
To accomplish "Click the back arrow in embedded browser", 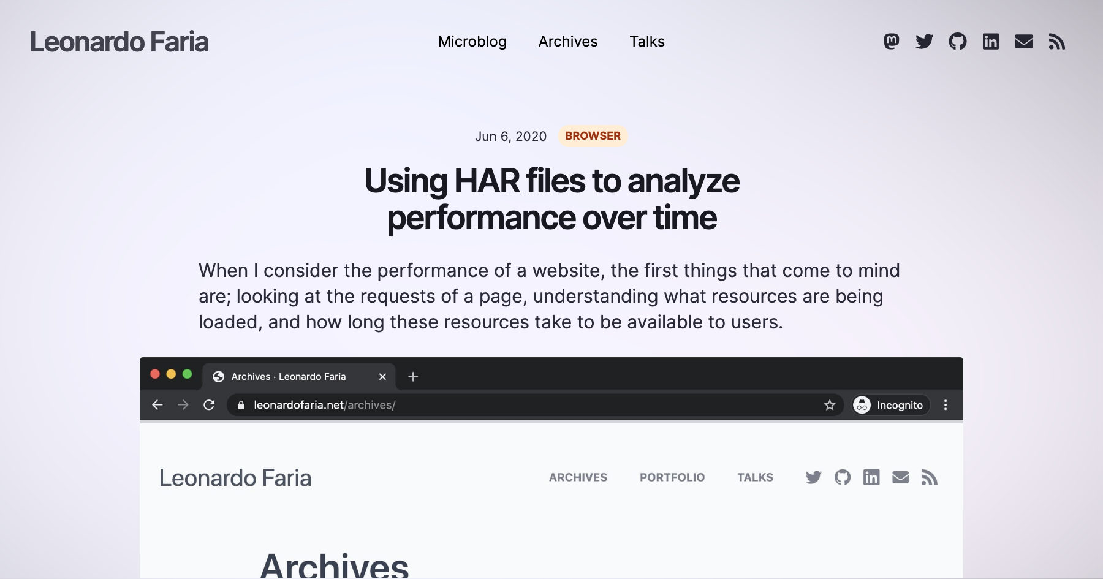I will [157, 405].
